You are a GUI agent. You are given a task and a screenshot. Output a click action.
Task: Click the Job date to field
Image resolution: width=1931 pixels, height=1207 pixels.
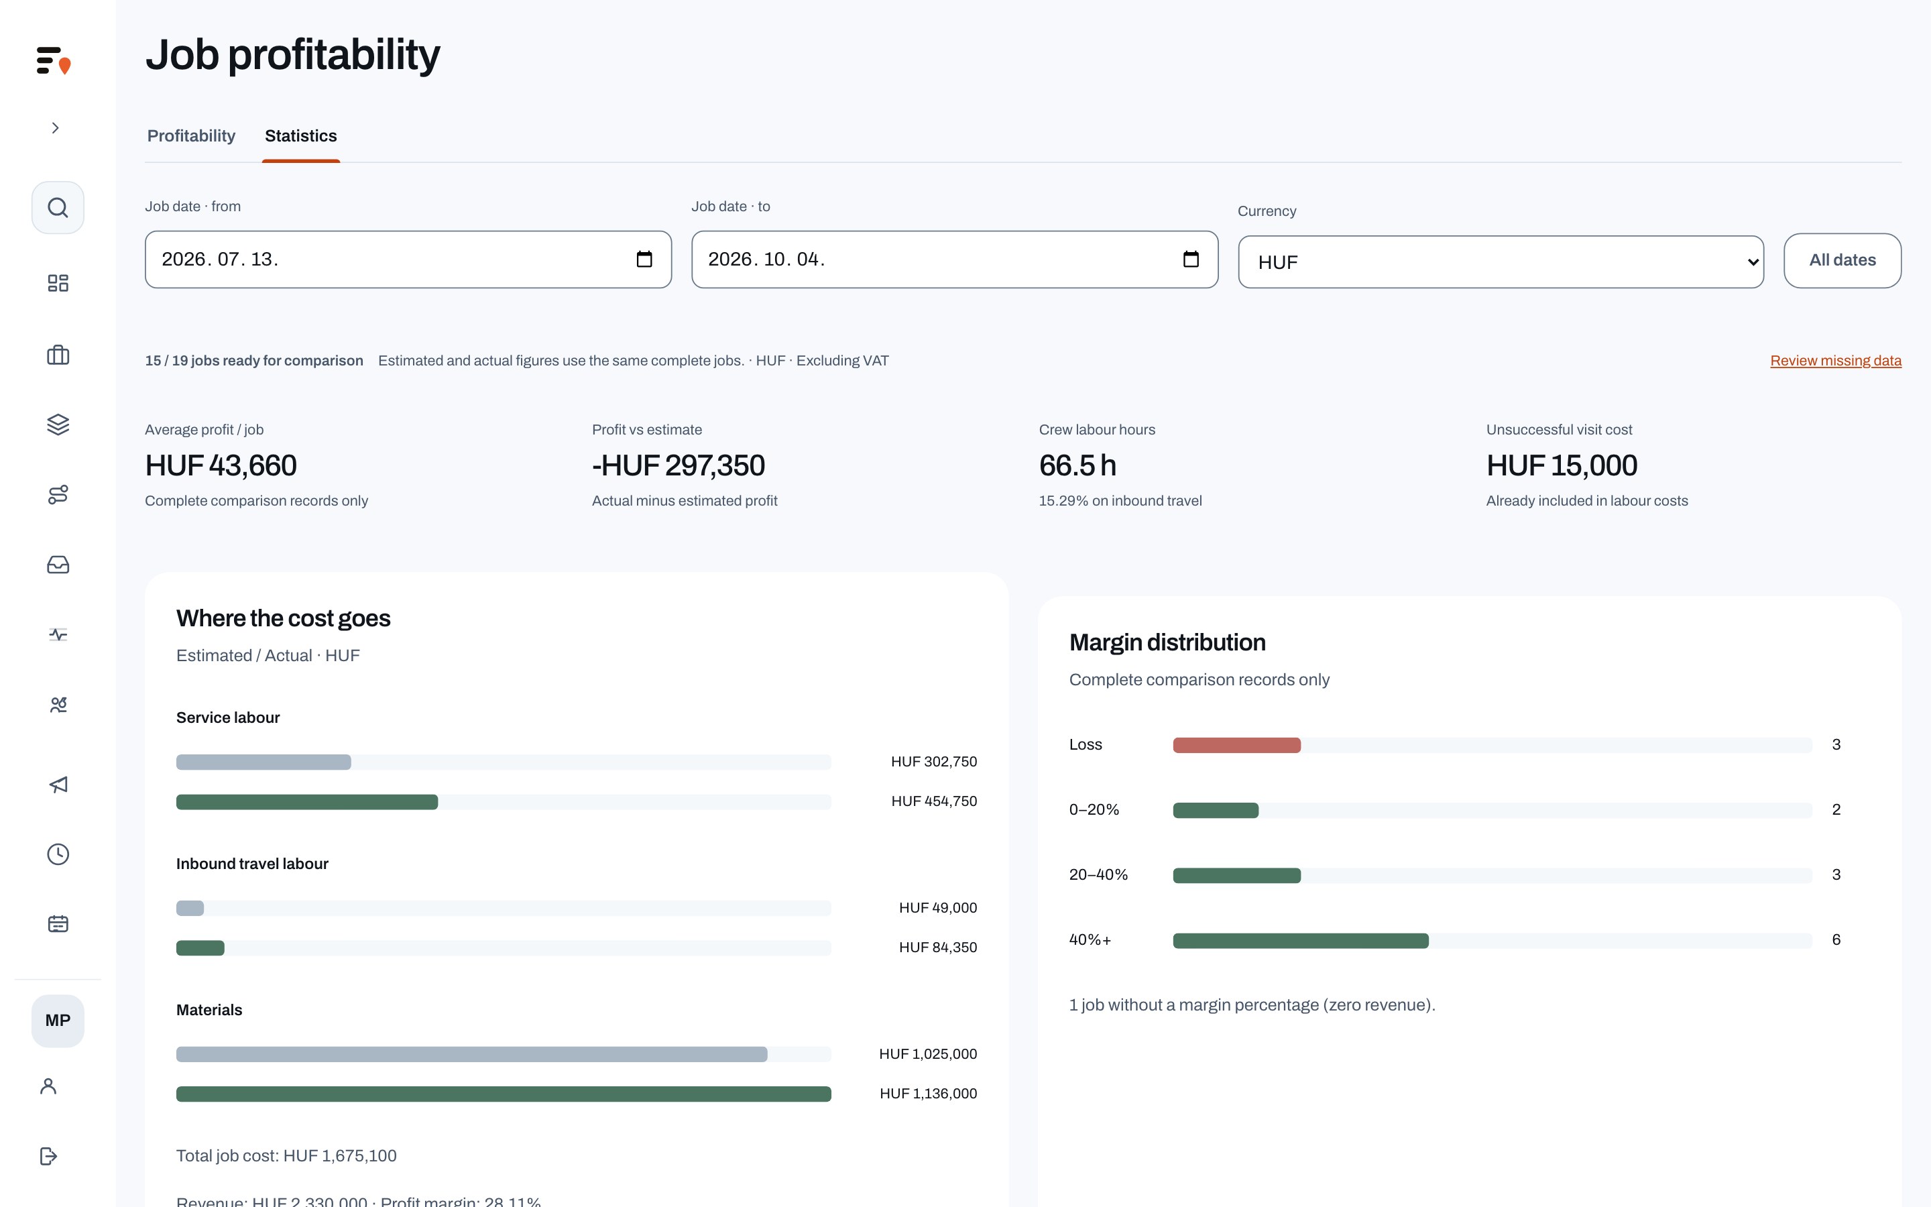pos(954,260)
